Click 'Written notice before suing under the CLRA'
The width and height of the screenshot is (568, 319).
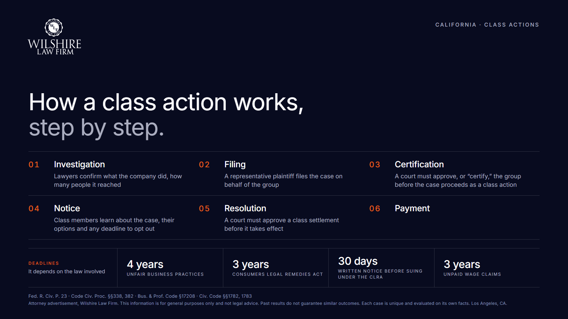click(x=380, y=274)
